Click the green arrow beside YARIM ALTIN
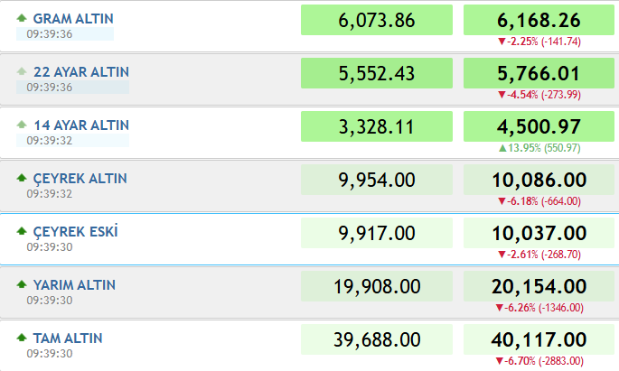This screenshot has width=619, height=371. tap(22, 284)
